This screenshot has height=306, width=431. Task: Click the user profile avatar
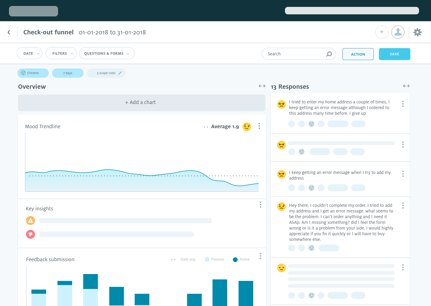pyautogui.click(x=398, y=32)
